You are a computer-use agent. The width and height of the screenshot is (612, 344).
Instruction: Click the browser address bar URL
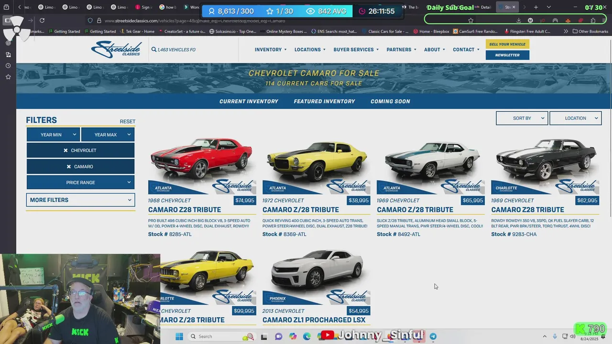point(195,21)
